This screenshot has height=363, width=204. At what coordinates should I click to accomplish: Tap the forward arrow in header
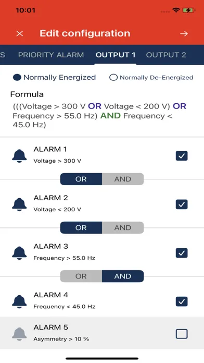[x=184, y=33]
